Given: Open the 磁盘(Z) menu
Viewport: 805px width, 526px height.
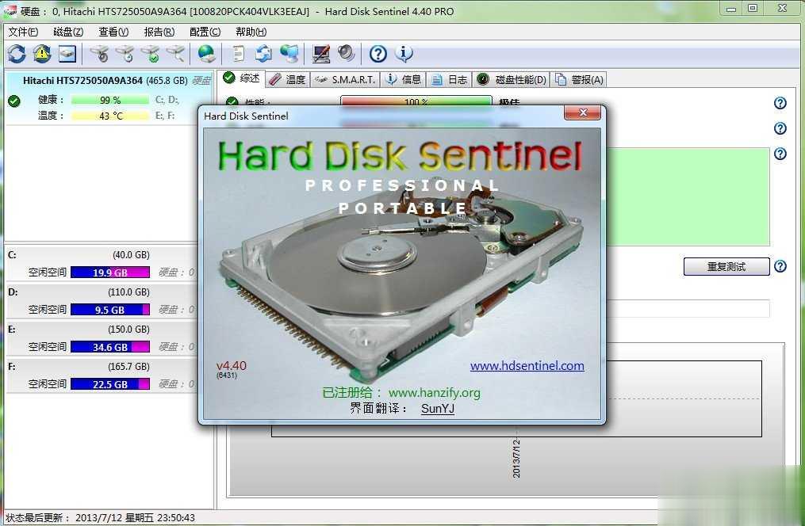Looking at the screenshot, I should click(68, 32).
